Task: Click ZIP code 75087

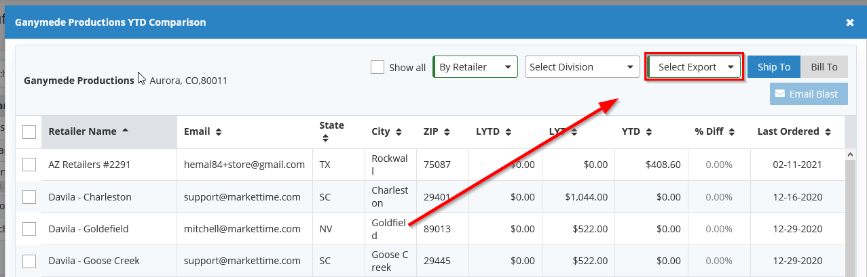Action: pos(437,165)
